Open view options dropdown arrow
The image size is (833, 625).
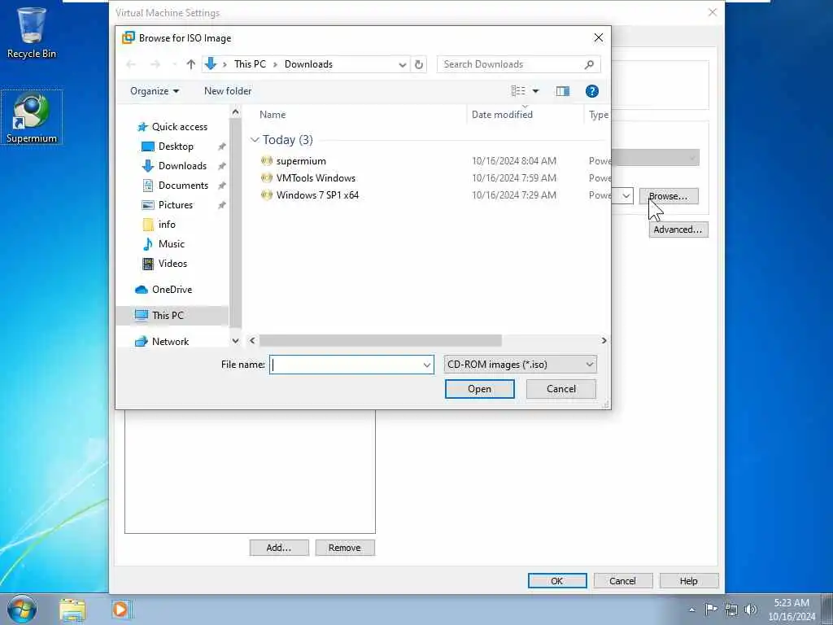pos(535,91)
